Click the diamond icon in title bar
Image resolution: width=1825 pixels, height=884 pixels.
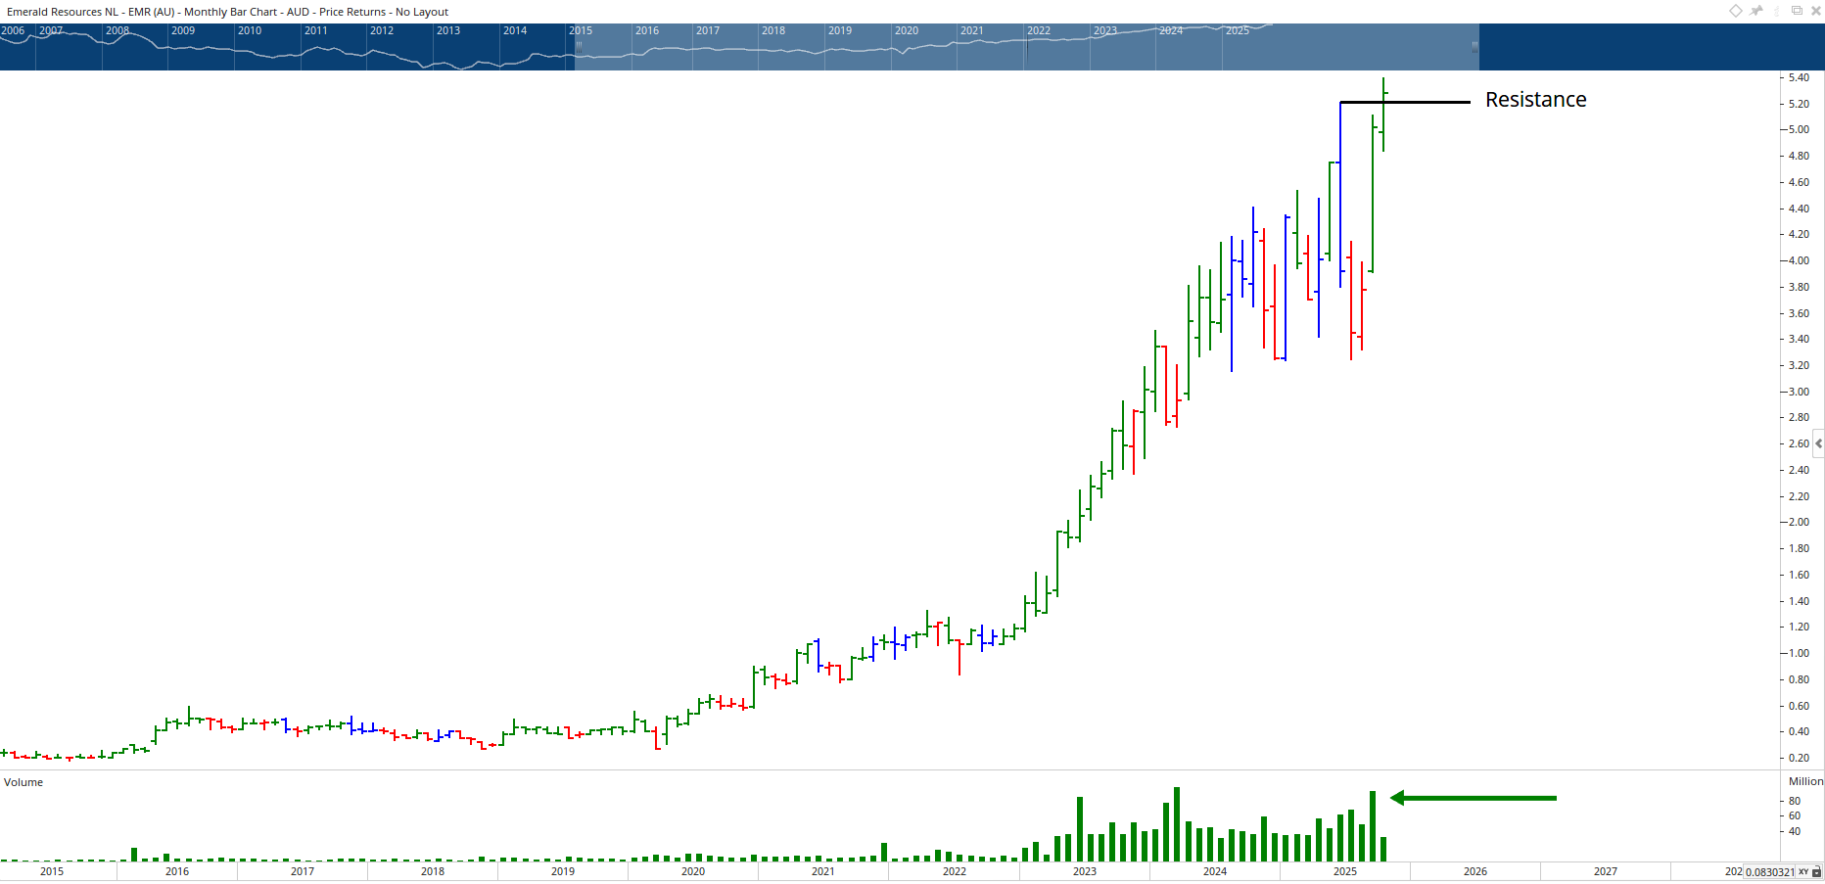pyautogui.click(x=1735, y=11)
